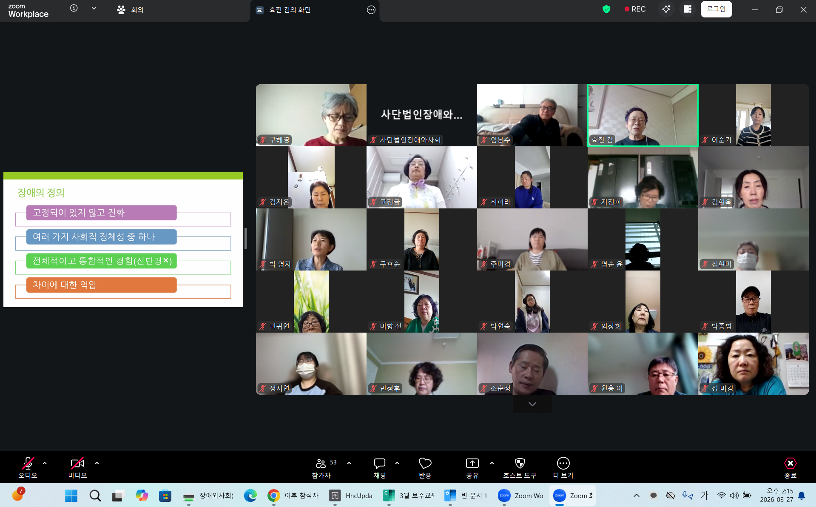Image resolution: width=816 pixels, height=507 pixels.
Task: Click the 공유 share screen icon
Action: point(472,467)
